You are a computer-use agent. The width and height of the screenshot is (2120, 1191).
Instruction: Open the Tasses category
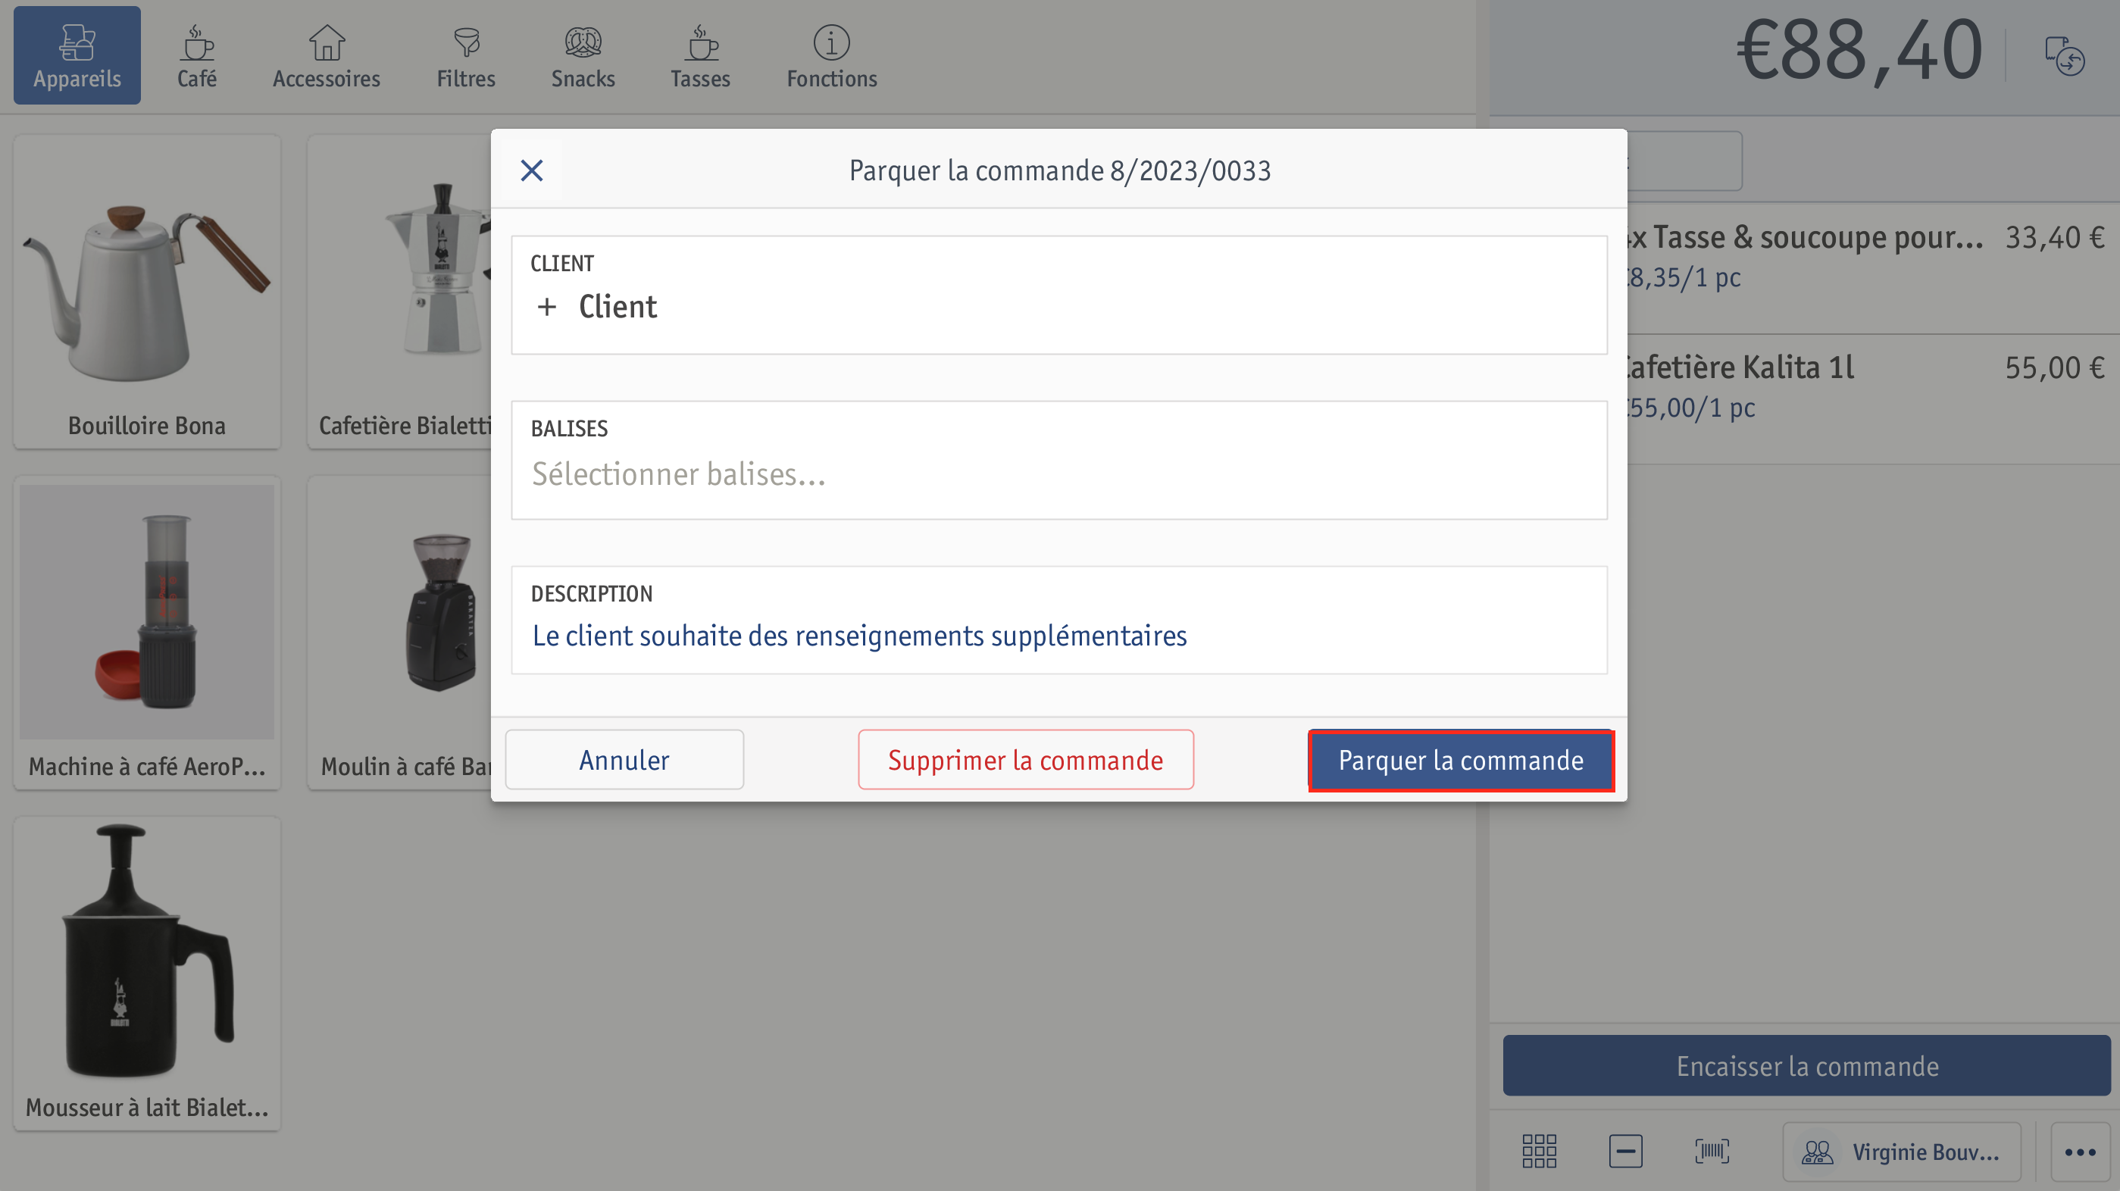tap(700, 55)
